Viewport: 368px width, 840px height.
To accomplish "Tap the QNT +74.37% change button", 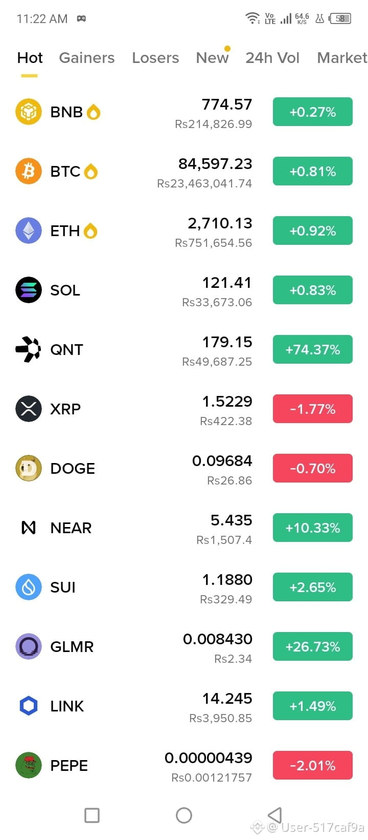I will point(313,349).
